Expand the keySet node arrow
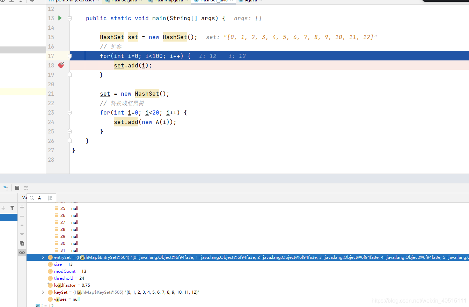 (43, 292)
